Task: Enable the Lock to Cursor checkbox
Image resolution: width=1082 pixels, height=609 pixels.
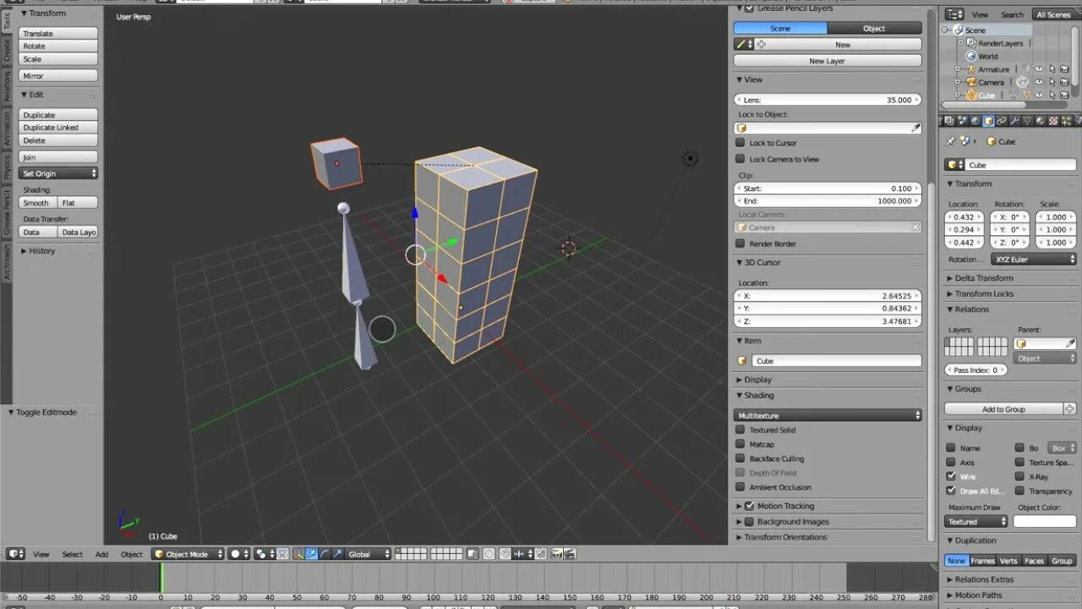Action: coord(740,143)
